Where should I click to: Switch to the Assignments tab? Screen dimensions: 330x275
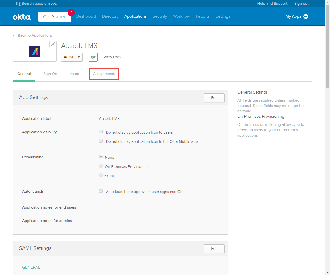click(104, 74)
